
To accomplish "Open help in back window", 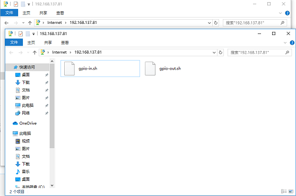I will pos(288,13).
